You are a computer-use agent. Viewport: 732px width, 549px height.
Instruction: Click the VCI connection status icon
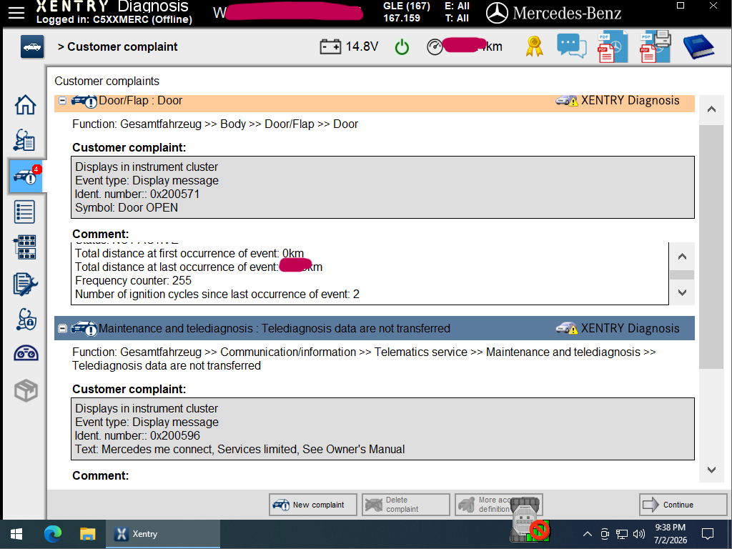pyautogui.click(x=528, y=520)
